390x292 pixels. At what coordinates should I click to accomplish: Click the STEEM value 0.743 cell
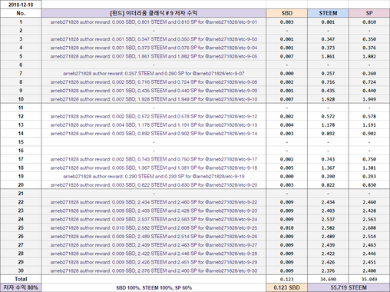point(328,159)
